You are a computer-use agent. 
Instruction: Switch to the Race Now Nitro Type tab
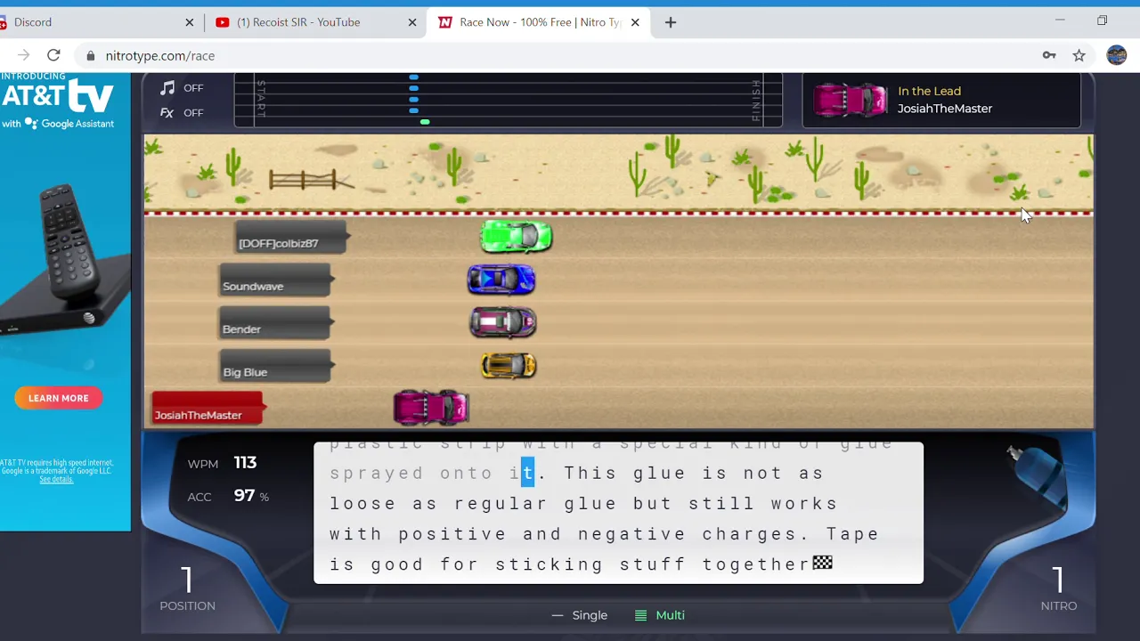[539, 22]
